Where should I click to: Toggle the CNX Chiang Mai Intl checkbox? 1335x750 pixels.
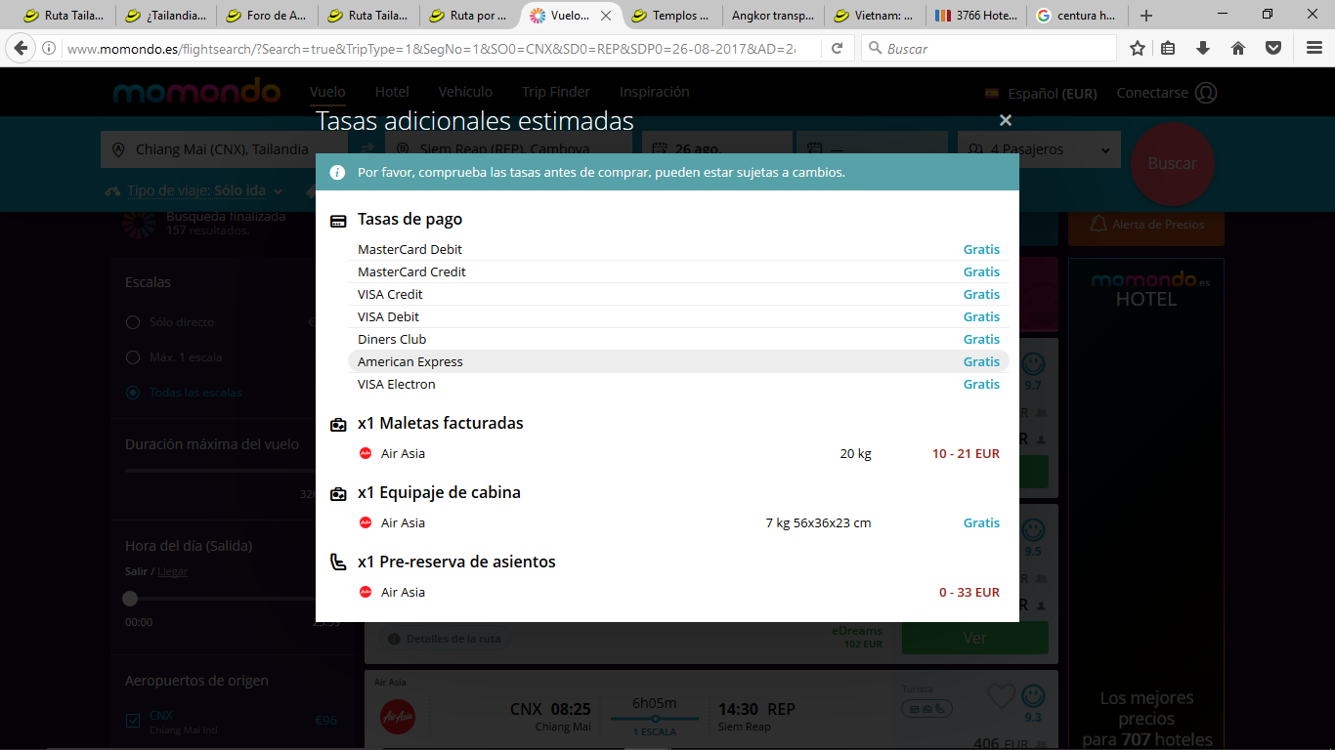tap(133, 721)
